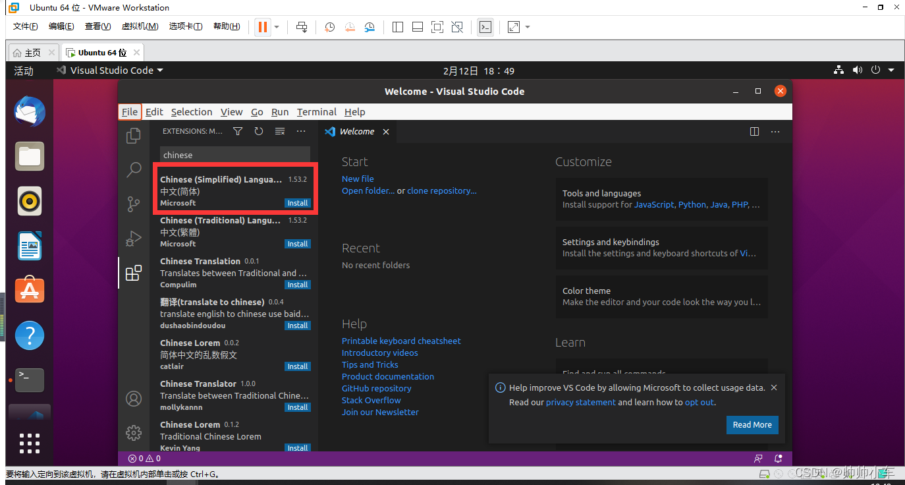The image size is (905, 485).
Task: Open the Terminal menu
Action: [316, 112]
